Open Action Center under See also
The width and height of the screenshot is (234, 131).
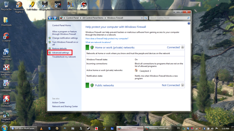click(59, 102)
